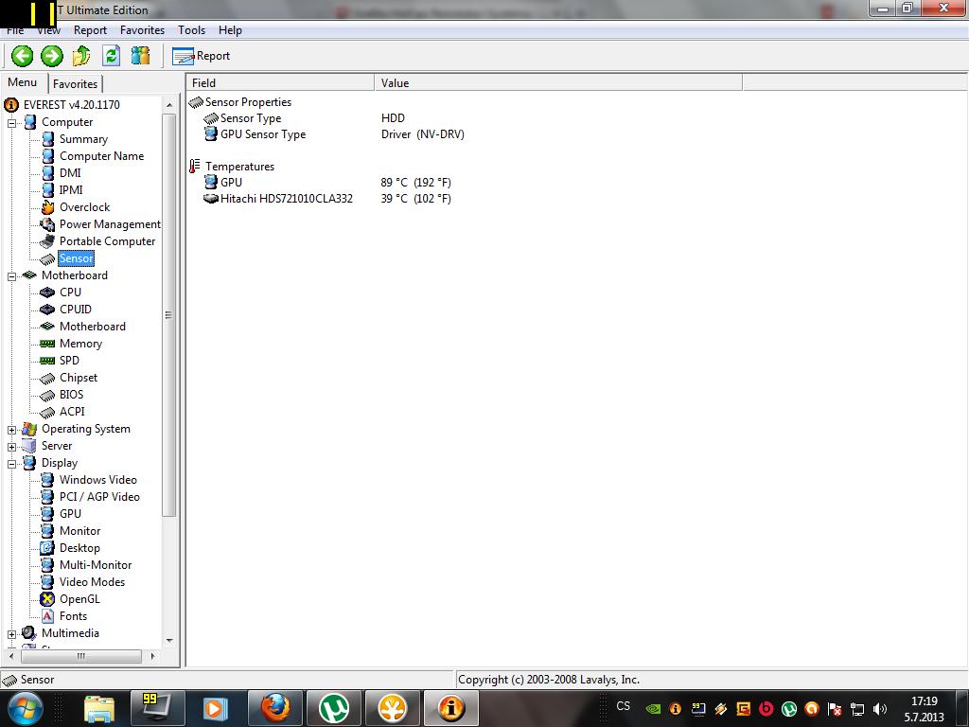
Task: Expand the Server tree node
Action: (x=11, y=447)
